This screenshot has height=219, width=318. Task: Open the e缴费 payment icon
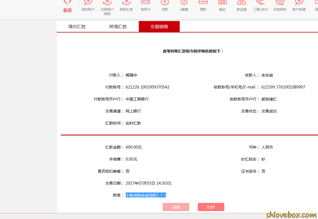coord(184,6)
